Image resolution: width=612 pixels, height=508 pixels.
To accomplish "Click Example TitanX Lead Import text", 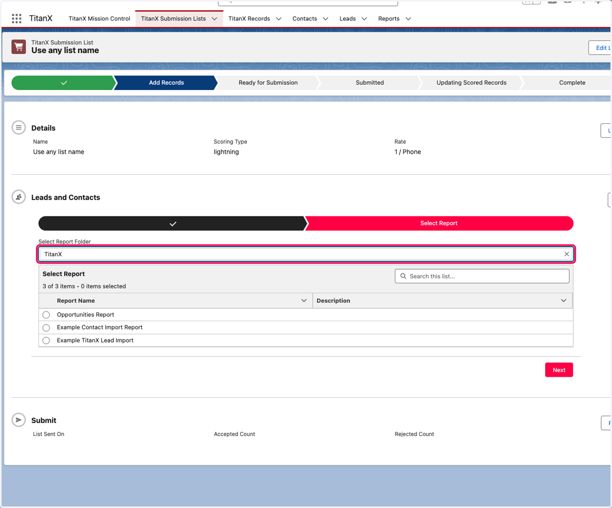I will pos(95,341).
